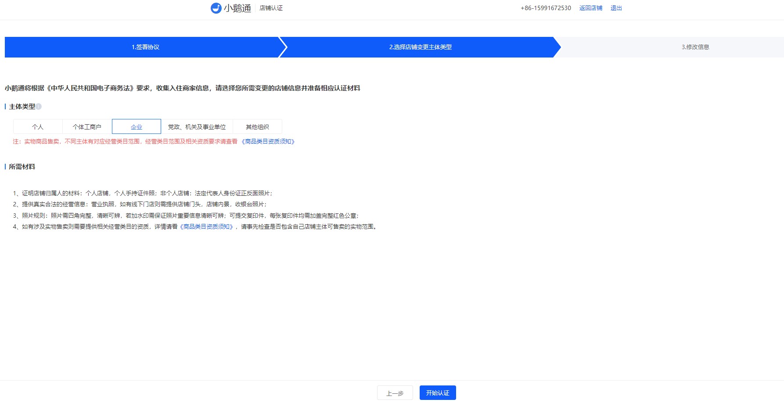
Task: Click the 中华人民共和国电子商务法 instruction sentence
Action: coord(183,88)
